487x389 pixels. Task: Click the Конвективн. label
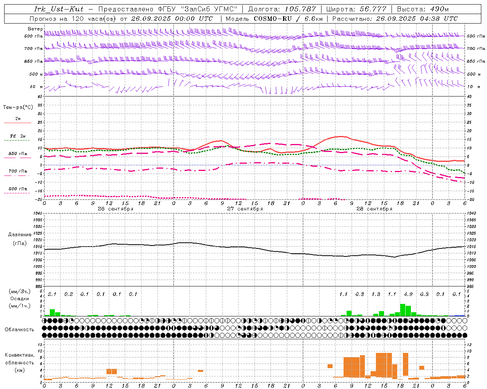[20, 355]
